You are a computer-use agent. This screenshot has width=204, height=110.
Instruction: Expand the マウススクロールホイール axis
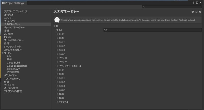click(58, 66)
